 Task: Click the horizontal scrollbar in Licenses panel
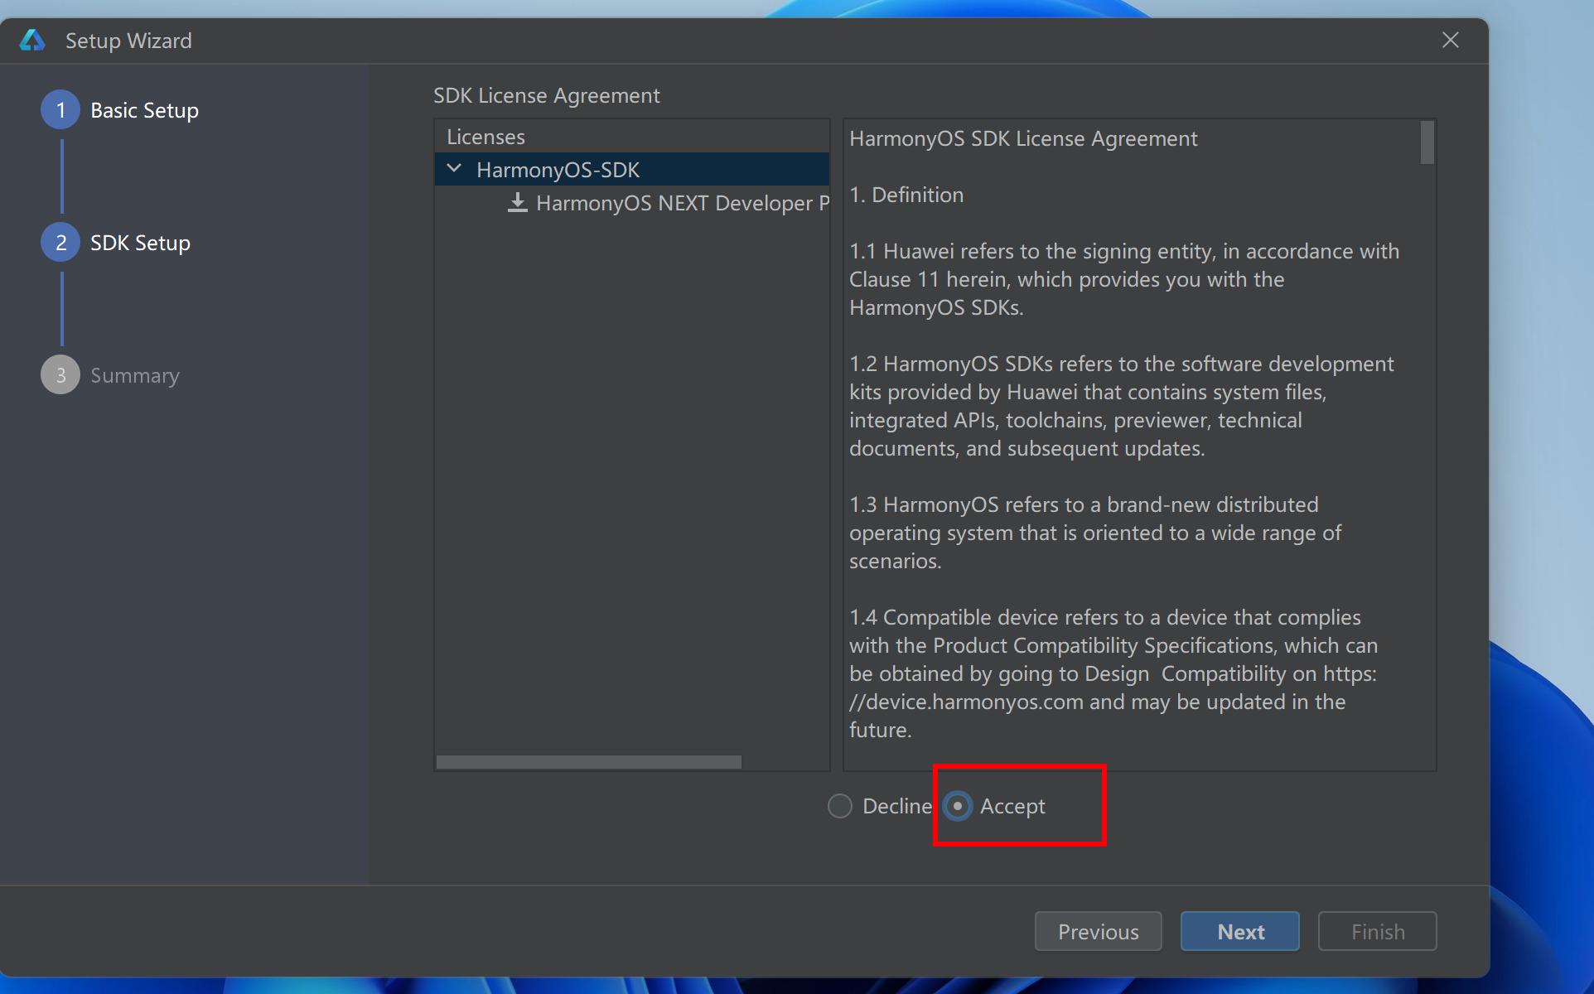coord(588,762)
